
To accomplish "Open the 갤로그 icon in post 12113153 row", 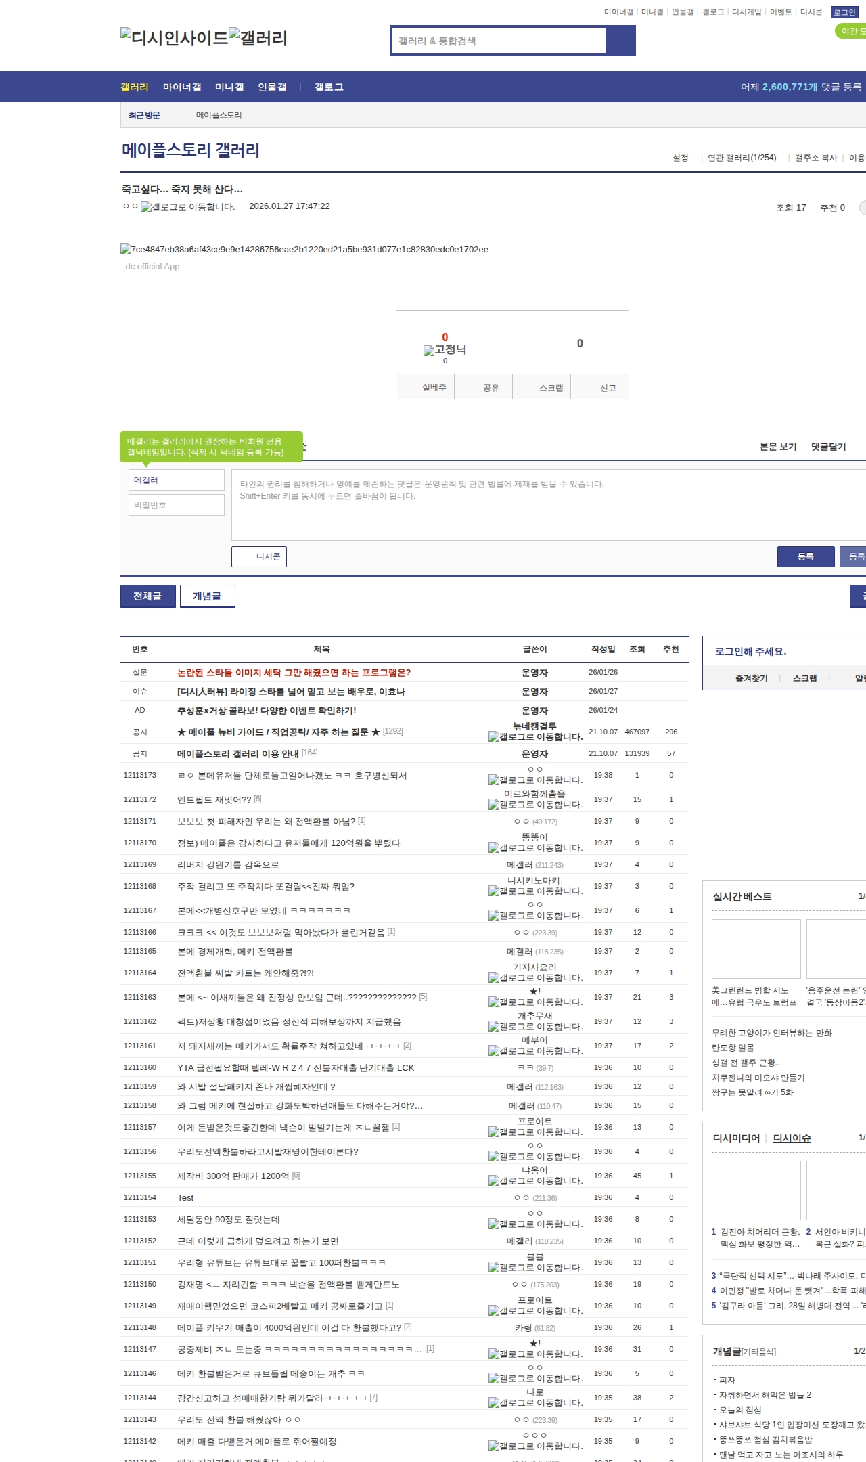I will (535, 1224).
